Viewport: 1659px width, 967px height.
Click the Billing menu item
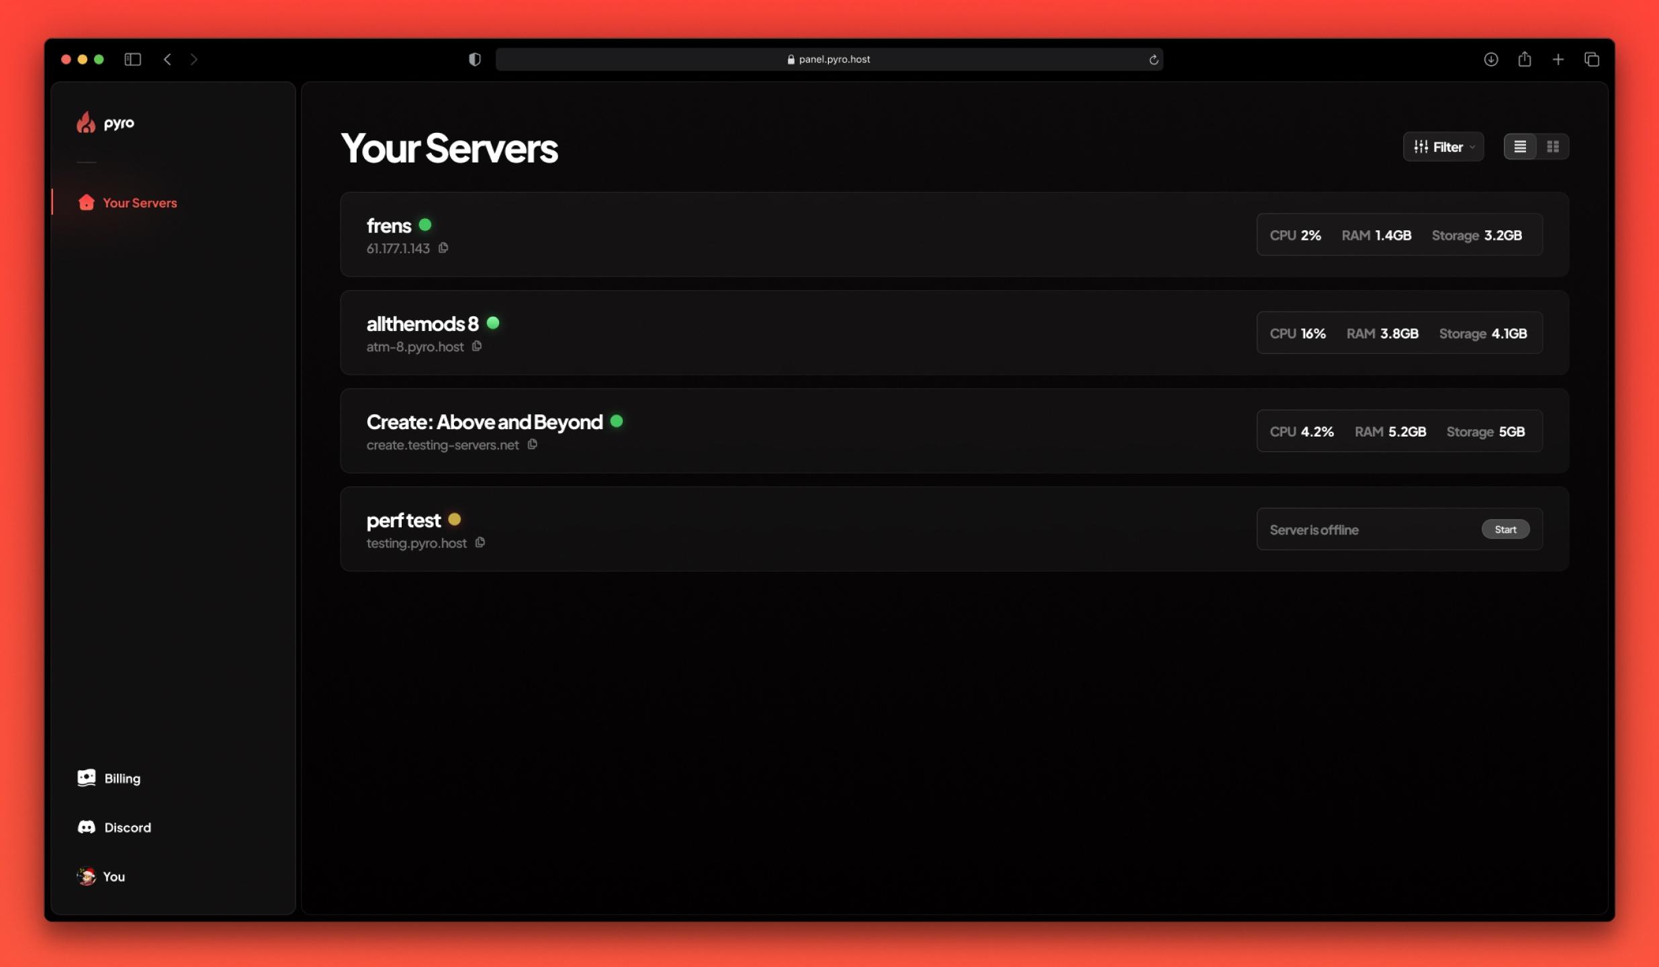click(x=122, y=778)
